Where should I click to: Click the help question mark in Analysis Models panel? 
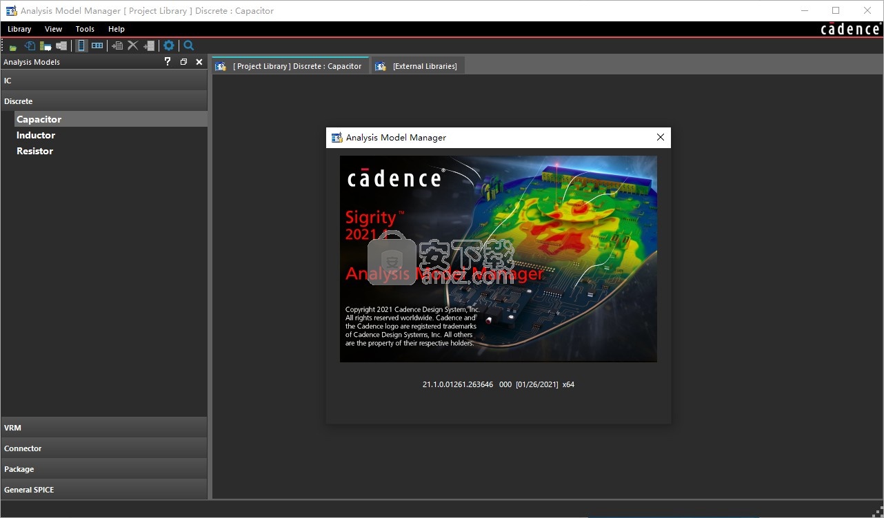tap(168, 62)
